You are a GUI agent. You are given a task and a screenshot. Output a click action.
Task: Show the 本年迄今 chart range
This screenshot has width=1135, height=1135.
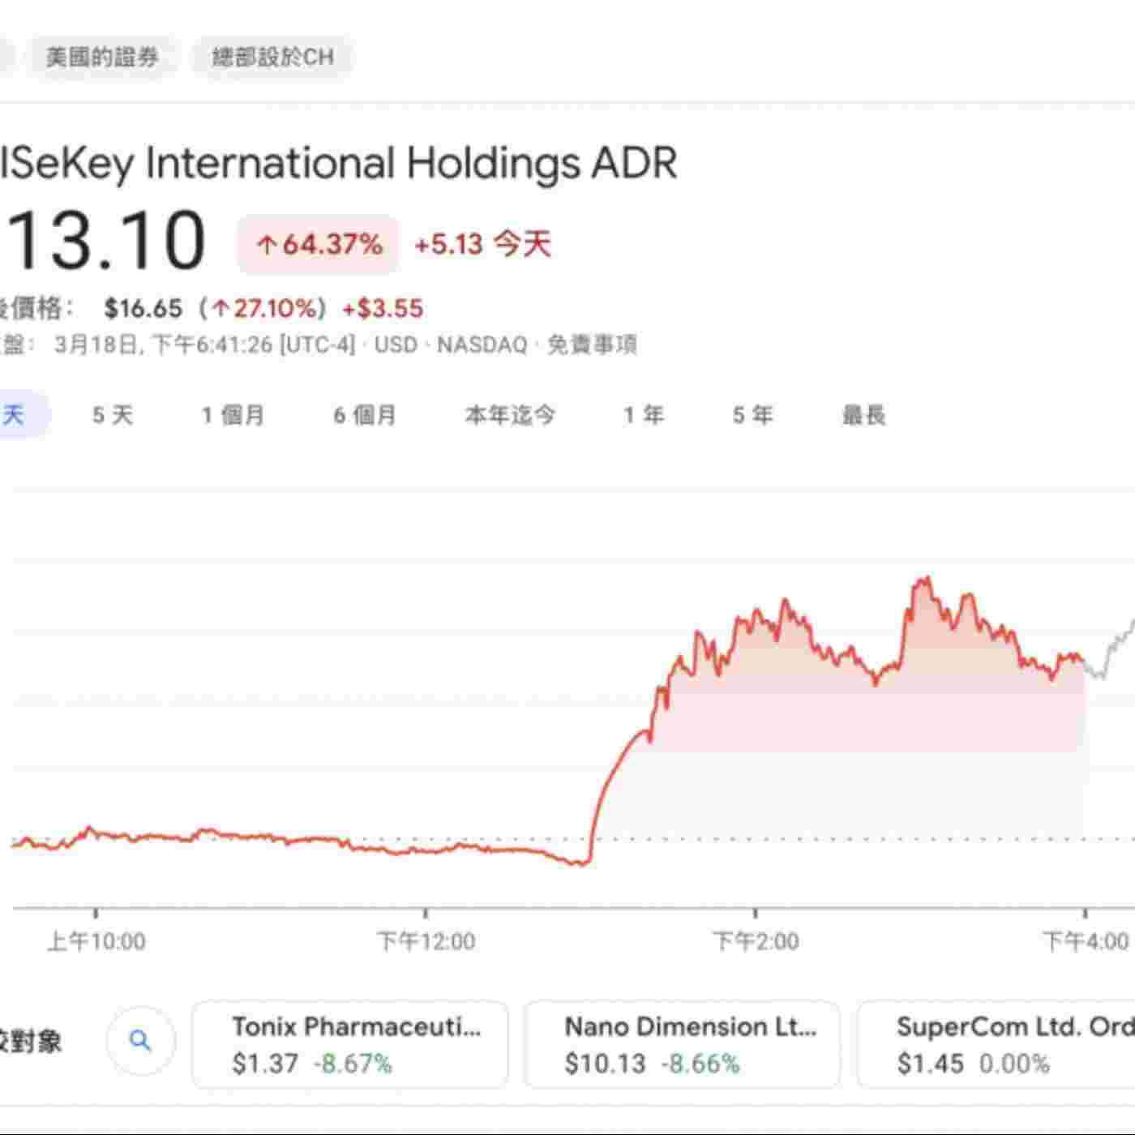[510, 415]
